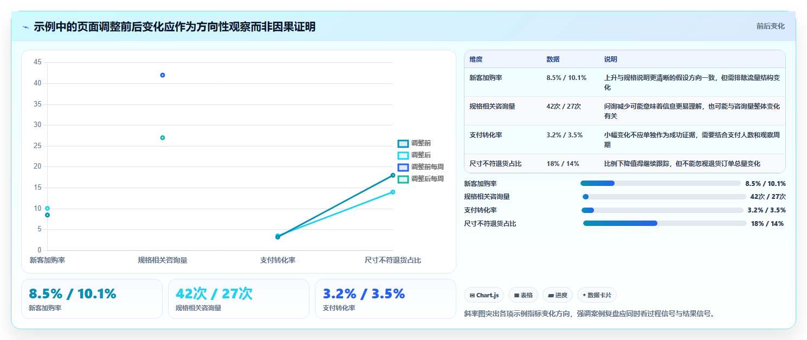Click the 新客加购率 data card
The width and height of the screenshot is (807, 340).
point(92,299)
